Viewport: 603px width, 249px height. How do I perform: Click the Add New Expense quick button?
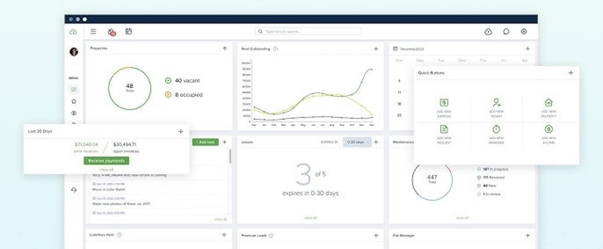tap(444, 103)
